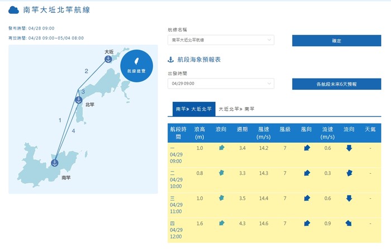Click the anchor marker at 大坵
The height and width of the screenshot is (249, 391).
click(x=108, y=59)
